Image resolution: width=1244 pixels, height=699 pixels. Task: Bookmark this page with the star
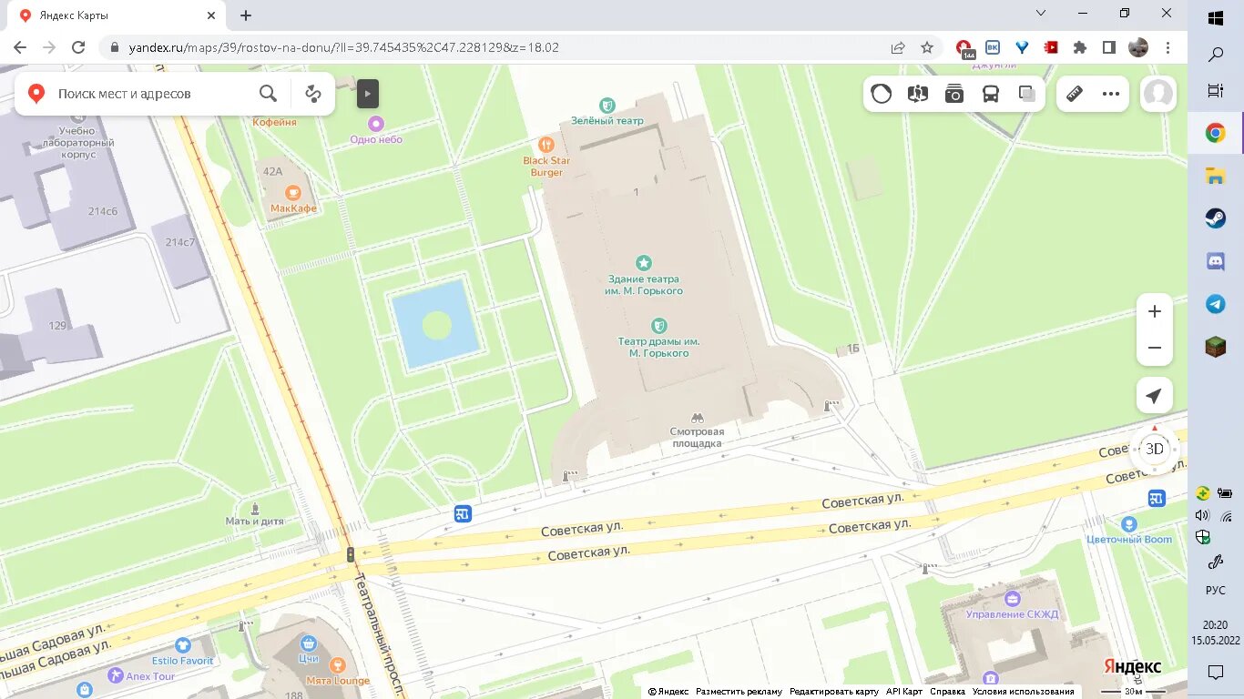[927, 47]
